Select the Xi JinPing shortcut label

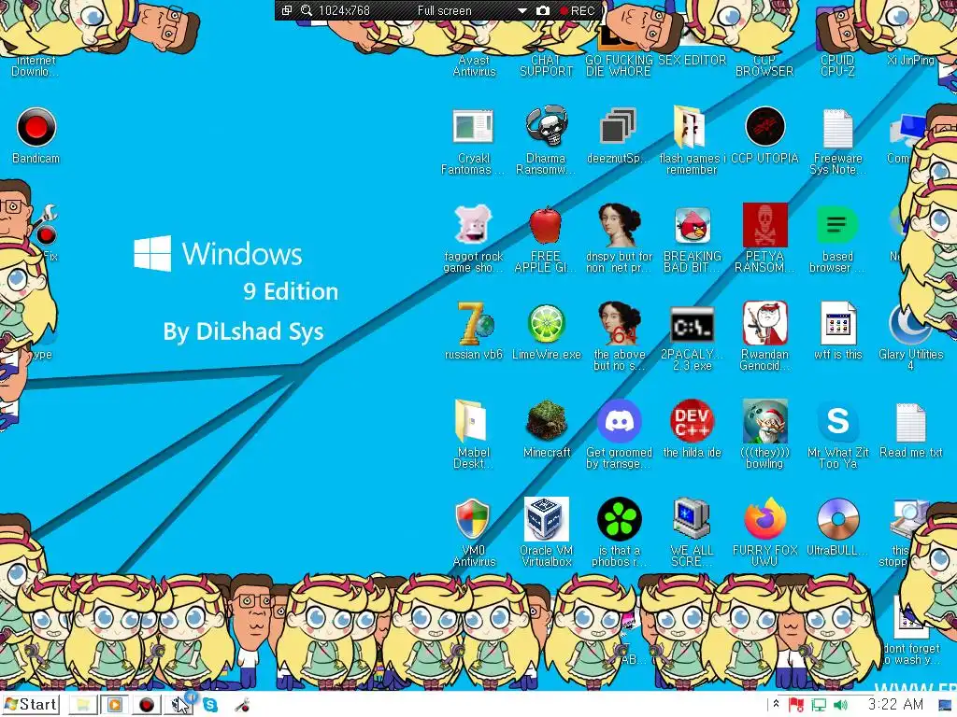[910, 61]
